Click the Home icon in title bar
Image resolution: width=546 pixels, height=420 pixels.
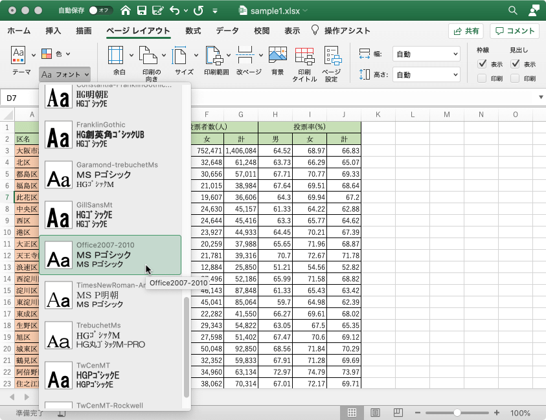tap(125, 10)
